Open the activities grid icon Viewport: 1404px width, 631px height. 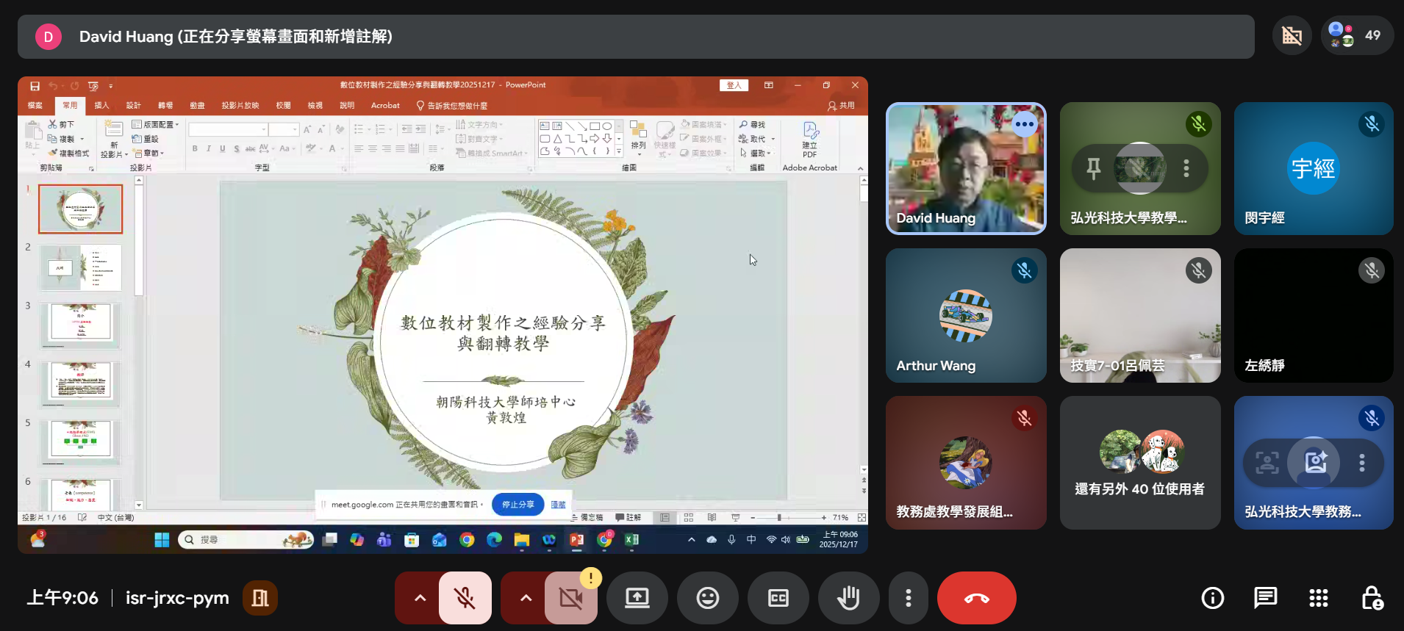pos(1318,598)
